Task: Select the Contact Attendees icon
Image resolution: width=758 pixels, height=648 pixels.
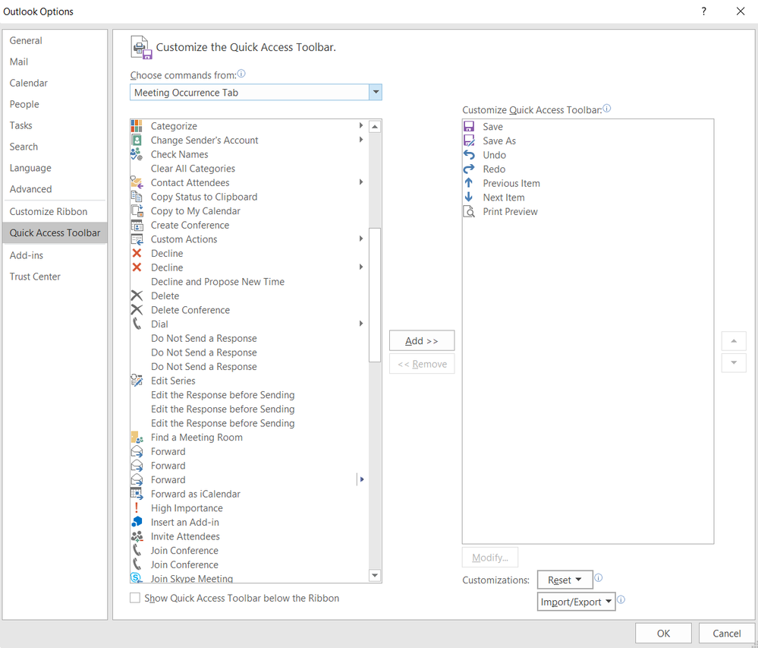Action: tap(137, 182)
